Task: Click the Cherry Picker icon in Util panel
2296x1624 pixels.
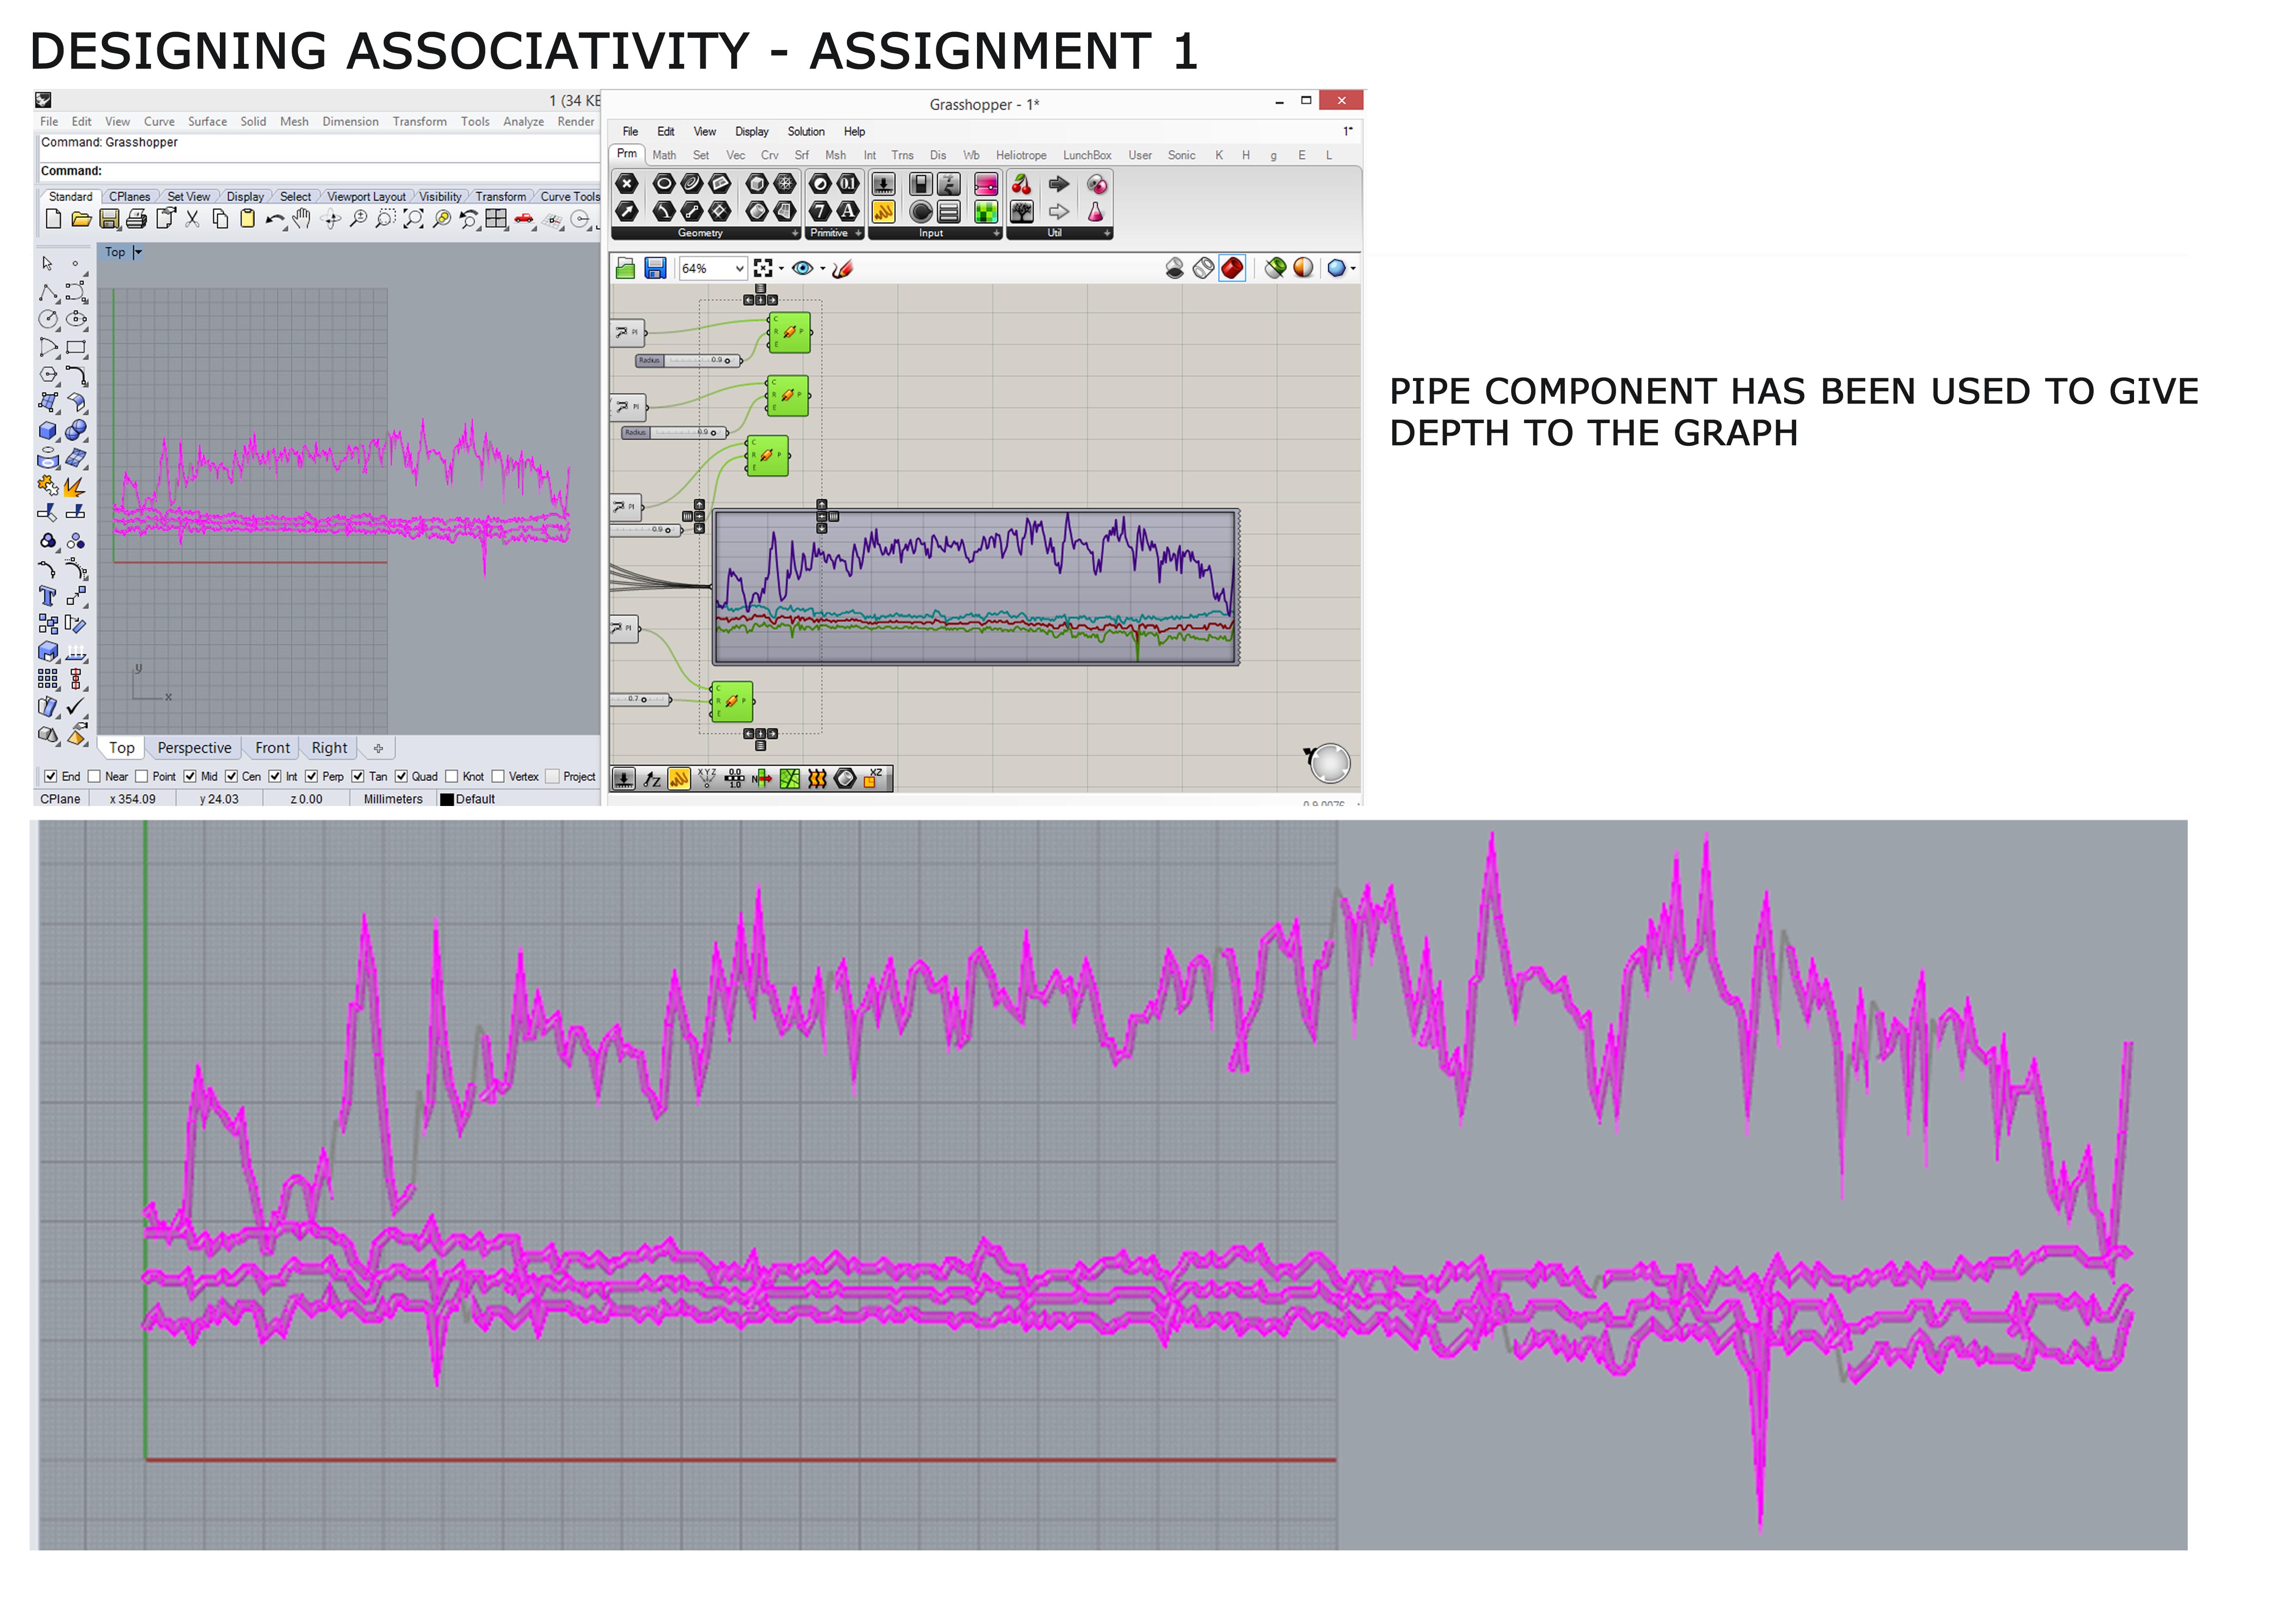Action: 1021,184
